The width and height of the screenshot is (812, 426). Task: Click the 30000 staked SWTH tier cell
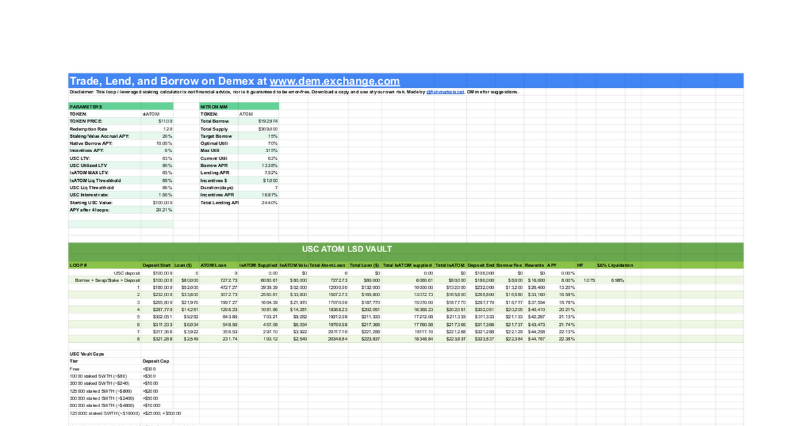coord(105,383)
